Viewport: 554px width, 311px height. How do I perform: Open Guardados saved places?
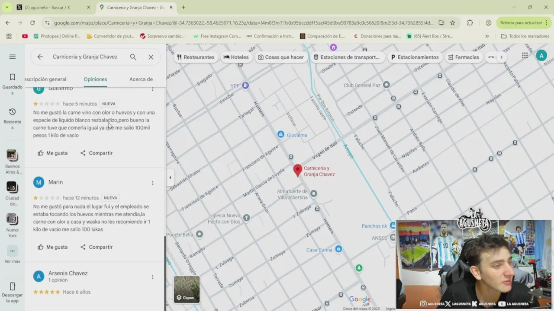tap(12, 84)
